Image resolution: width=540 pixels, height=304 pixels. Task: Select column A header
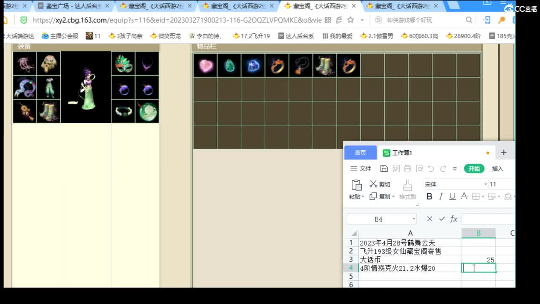click(410, 233)
